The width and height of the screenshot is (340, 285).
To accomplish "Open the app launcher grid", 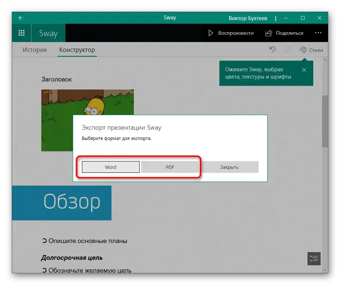I will pos(22,33).
